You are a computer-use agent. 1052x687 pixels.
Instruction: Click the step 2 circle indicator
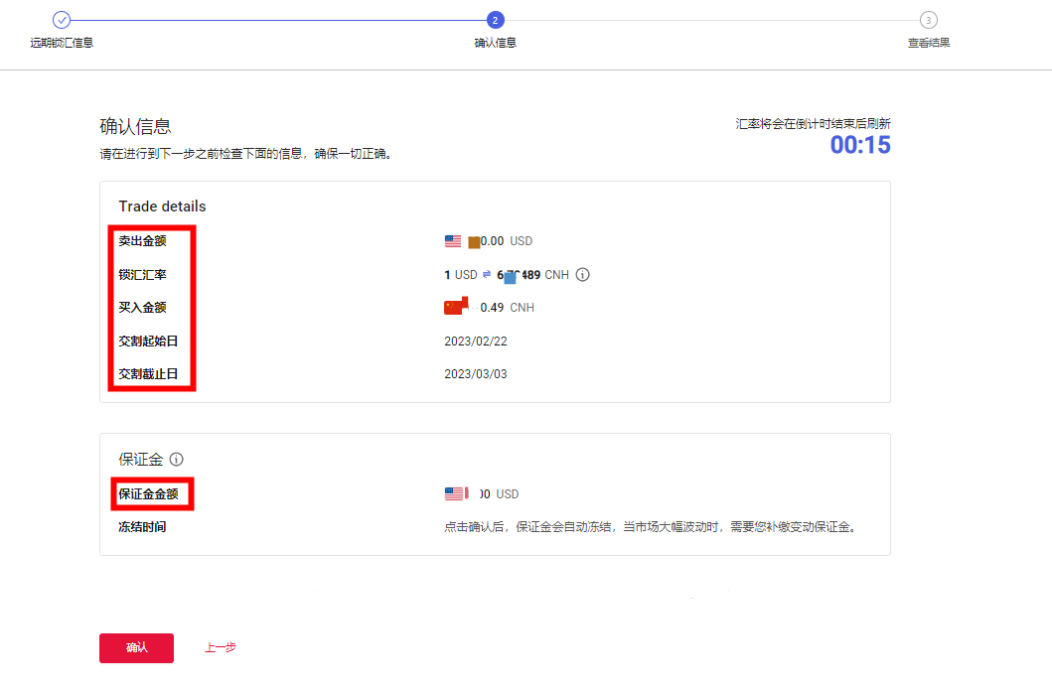[495, 20]
